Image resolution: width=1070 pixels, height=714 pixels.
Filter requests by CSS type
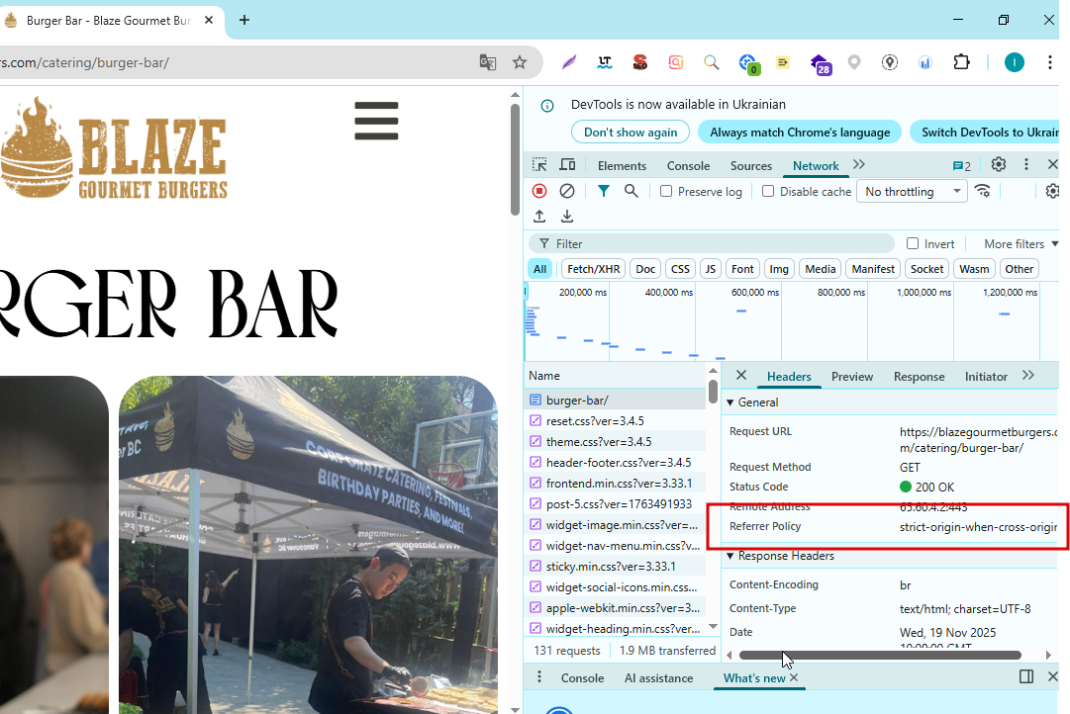pyautogui.click(x=680, y=269)
